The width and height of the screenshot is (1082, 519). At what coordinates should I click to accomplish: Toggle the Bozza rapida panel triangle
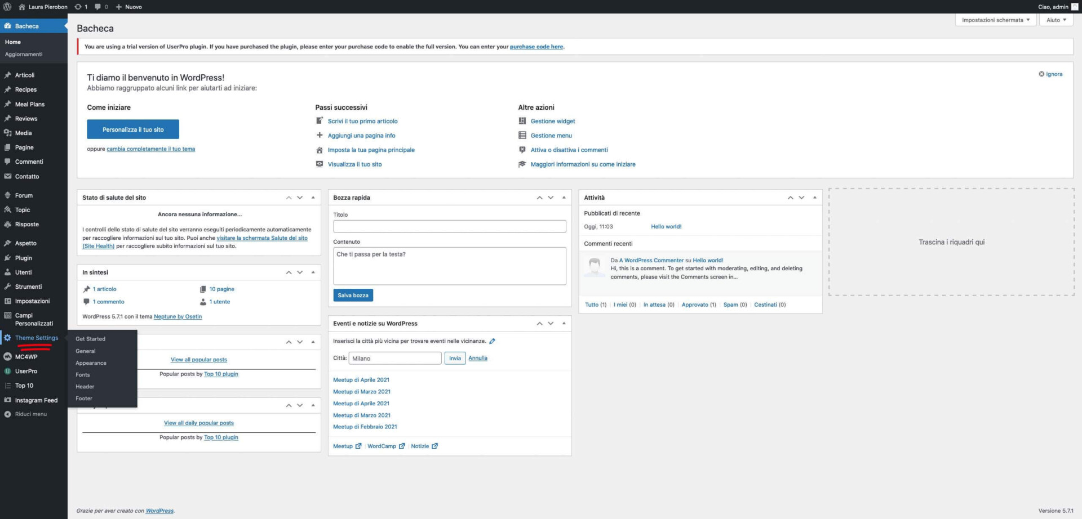564,198
